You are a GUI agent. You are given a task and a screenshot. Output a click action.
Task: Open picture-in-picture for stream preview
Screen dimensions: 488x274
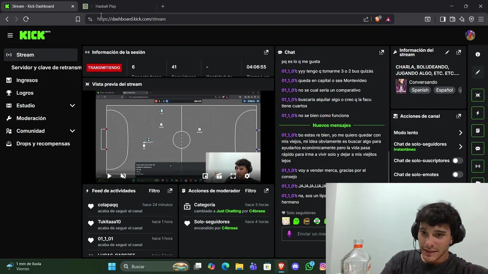click(x=205, y=176)
